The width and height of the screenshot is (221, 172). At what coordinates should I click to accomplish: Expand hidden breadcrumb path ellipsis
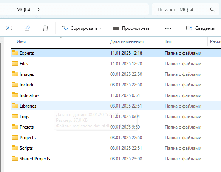click(7, 9)
